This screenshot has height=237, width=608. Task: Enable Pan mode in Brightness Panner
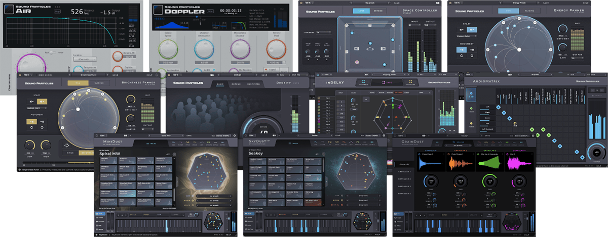pos(78,82)
